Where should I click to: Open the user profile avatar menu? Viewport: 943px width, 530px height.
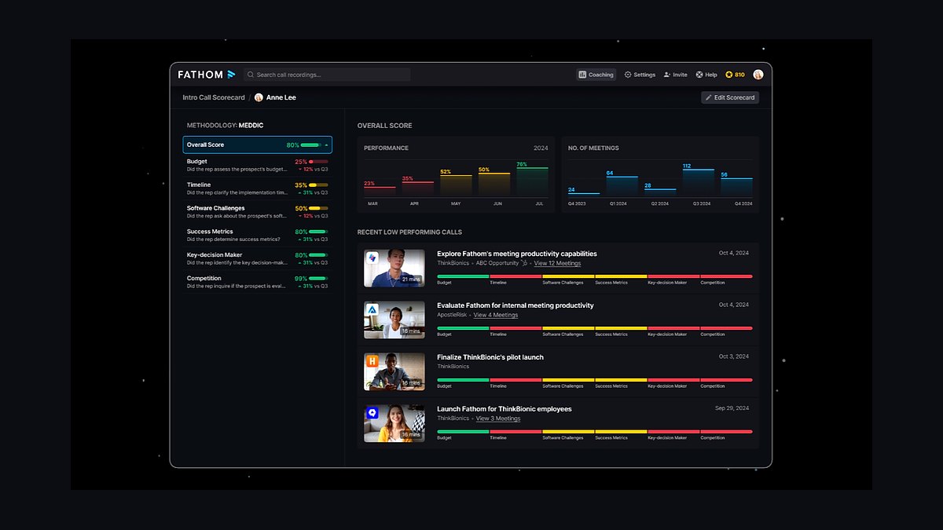click(758, 75)
